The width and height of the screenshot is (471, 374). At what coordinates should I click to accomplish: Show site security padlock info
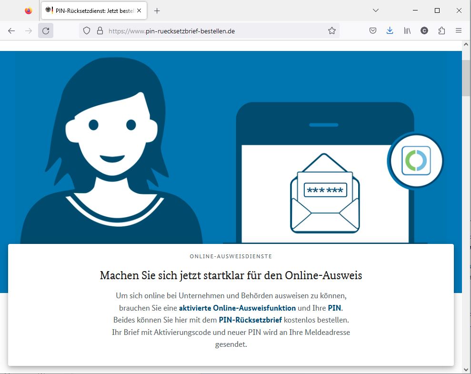pyautogui.click(x=100, y=30)
